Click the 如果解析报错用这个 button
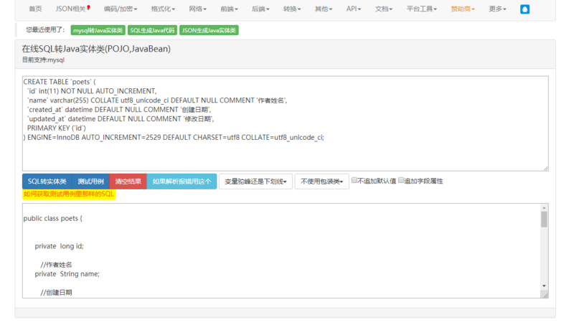 coord(182,181)
